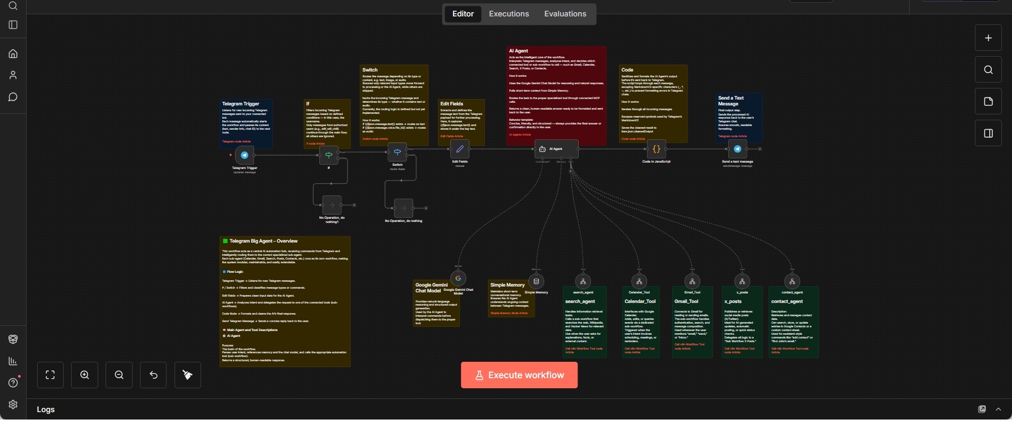The height and width of the screenshot is (446, 1012).
Task: Expand the Logs panel with chevron
Action: (x=999, y=409)
